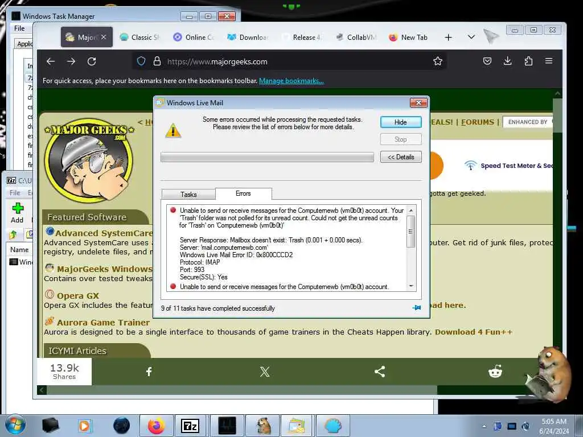Image resolution: width=583 pixels, height=437 pixels.
Task: Collapse the dialog with << Details button
Action: [x=401, y=157]
